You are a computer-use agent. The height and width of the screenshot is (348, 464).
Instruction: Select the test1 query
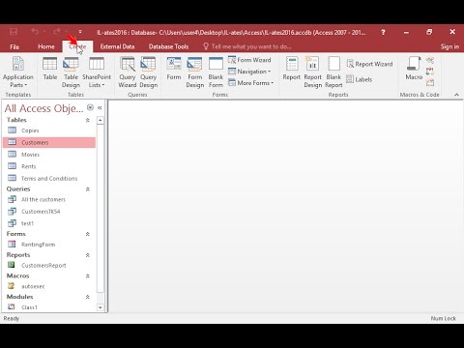49,223
